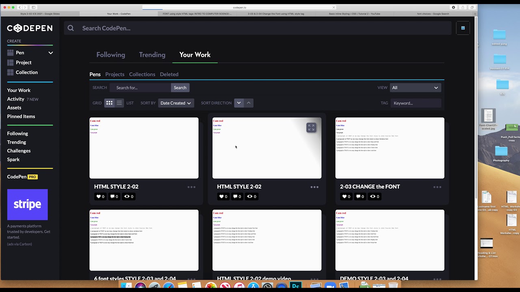Open three-dot menu for 2-03 CHANGE the FONT
Image resolution: width=520 pixels, height=292 pixels.
437,187
